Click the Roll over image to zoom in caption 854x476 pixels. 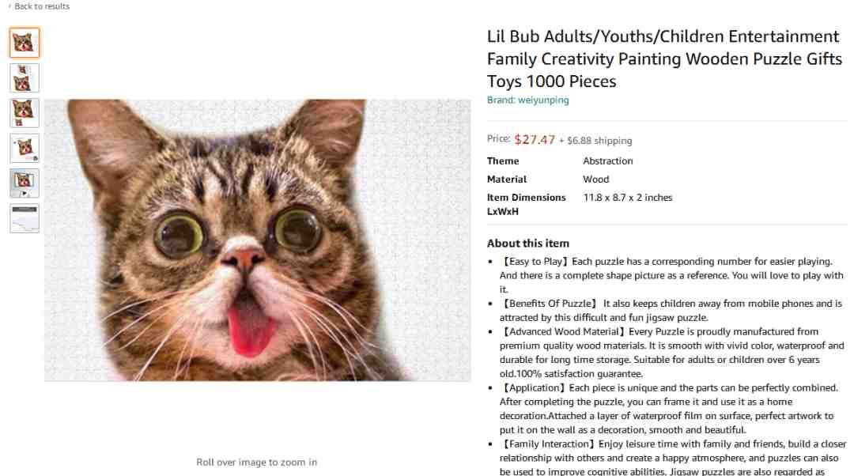pyautogui.click(x=256, y=463)
